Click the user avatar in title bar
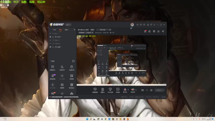The width and height of the screenshot is (215, 121). point(132,25)
